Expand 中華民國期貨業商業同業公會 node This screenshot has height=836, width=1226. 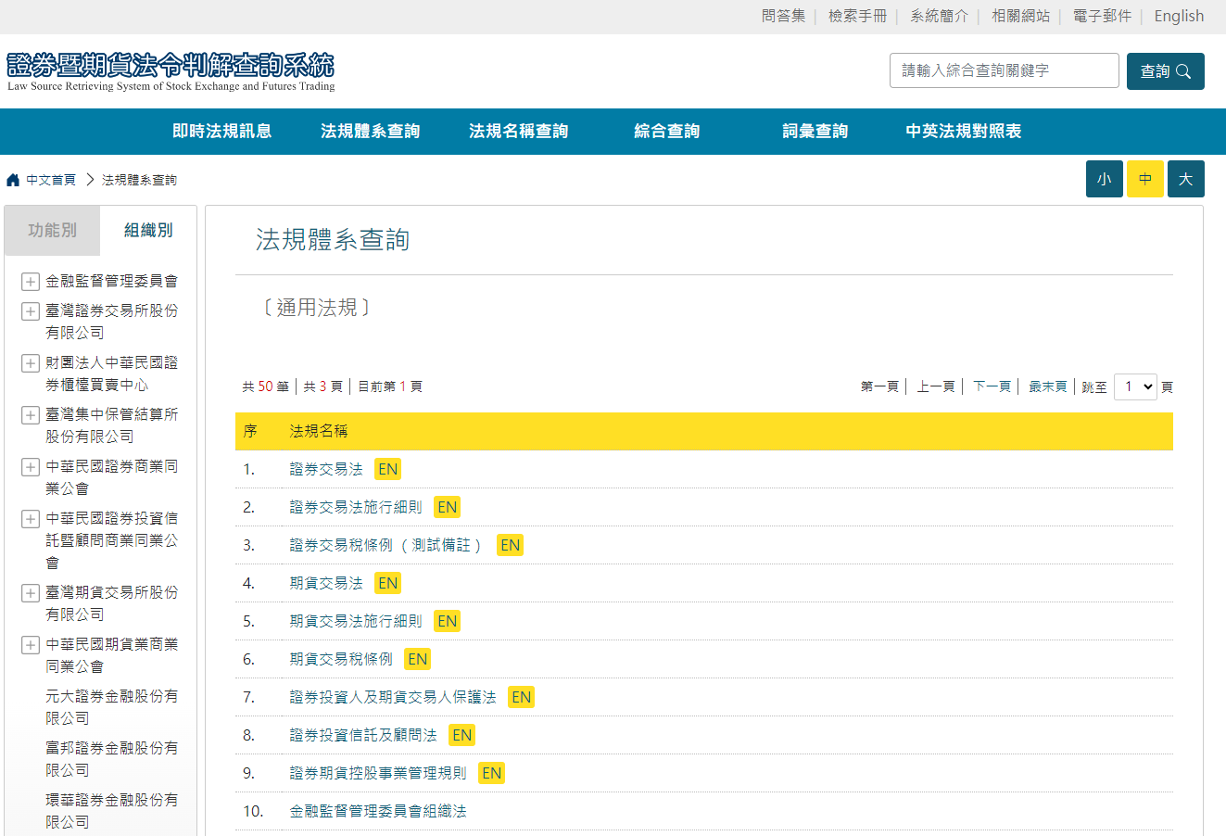(31, 645)
